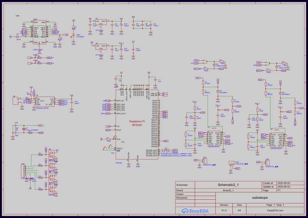Select diode D4 1N5817W
This screenshot has height=218, width=308.
pos(276,67)
